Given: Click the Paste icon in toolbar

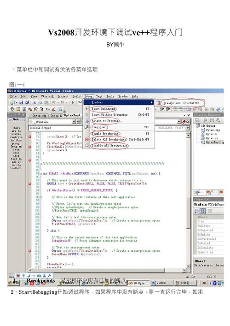Looking at the screenshot, I should (46, 102).
